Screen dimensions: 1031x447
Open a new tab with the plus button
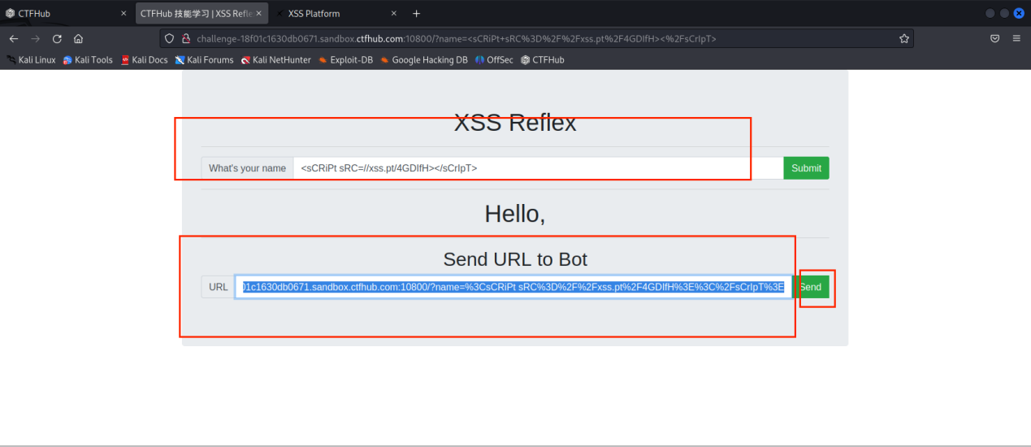tap(417, 14)
